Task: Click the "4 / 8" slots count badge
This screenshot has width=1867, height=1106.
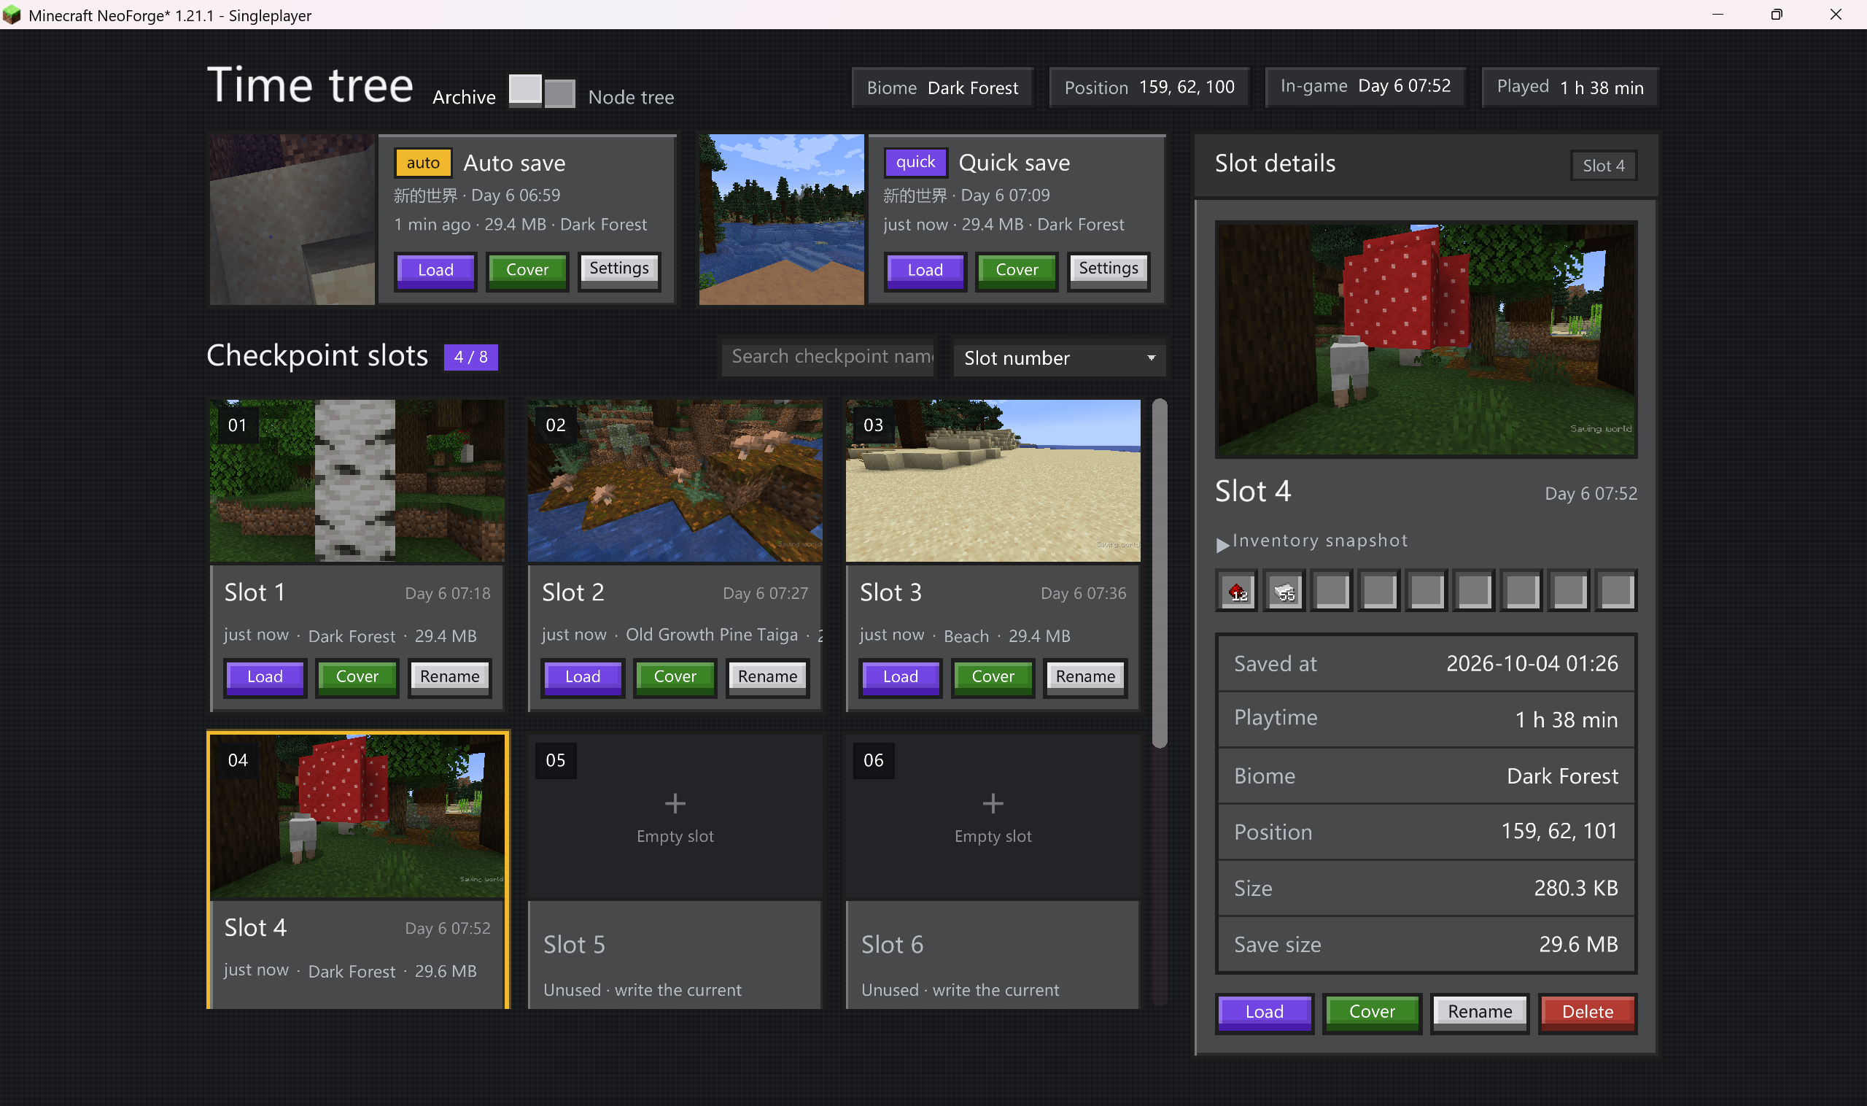Action: click(x=471, y=357)
